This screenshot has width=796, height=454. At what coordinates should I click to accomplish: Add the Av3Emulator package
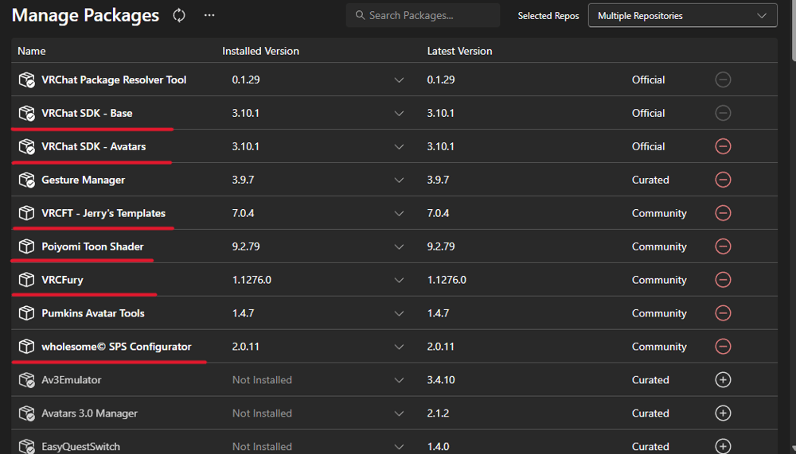coord(723,380)
